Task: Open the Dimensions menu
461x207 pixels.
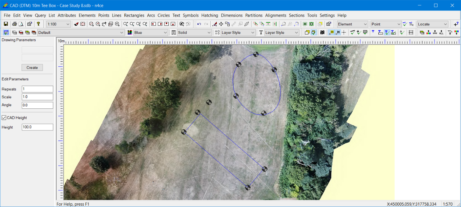Action: (232, 15)
